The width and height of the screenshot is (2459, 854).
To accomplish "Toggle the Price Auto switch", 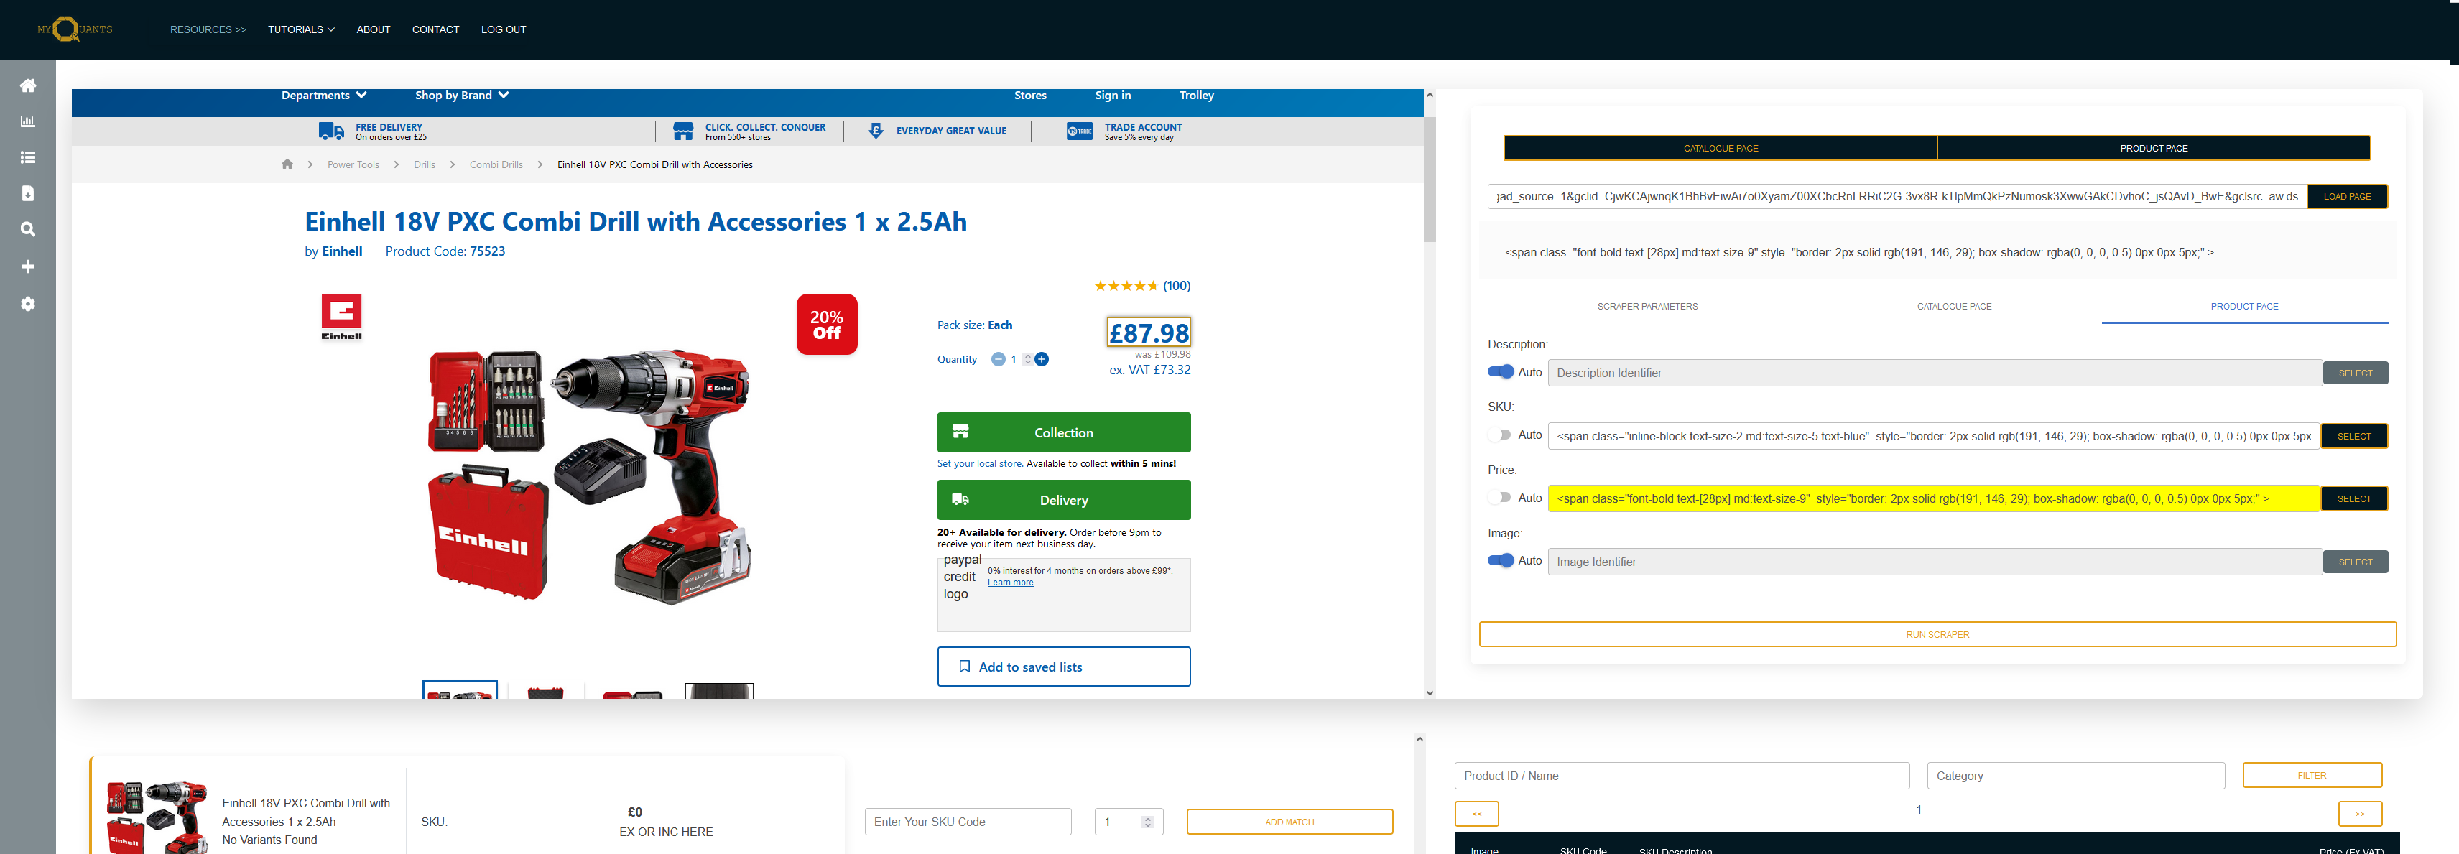I will click(1501, 498).
